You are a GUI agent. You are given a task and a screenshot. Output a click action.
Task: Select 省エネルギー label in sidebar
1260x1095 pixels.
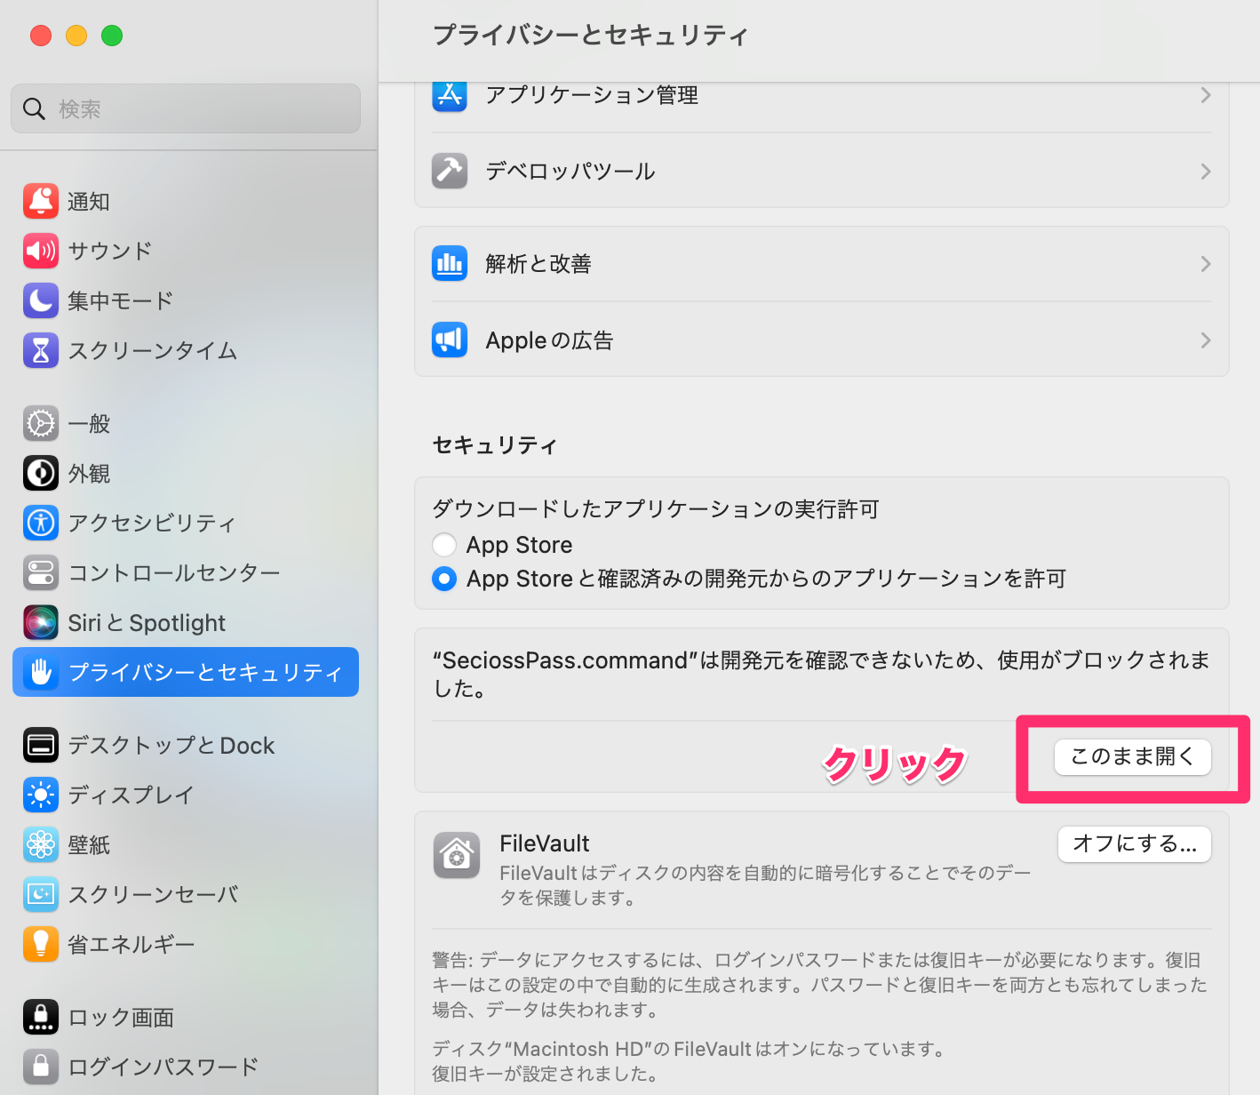click(131, 945)
